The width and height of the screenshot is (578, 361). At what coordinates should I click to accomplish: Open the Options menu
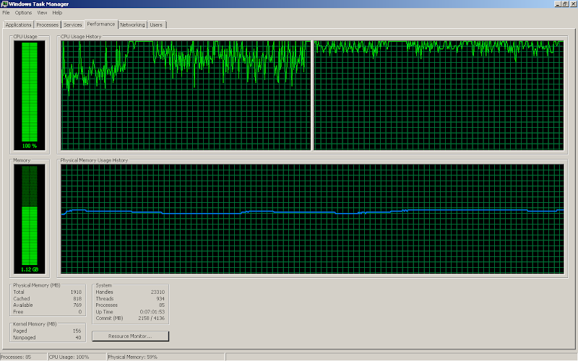(x=23, y=12)
